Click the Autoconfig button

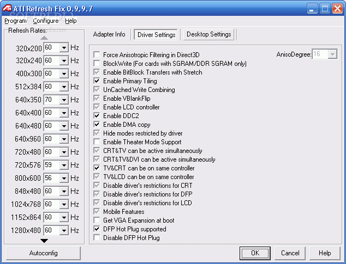coord(43,253)
